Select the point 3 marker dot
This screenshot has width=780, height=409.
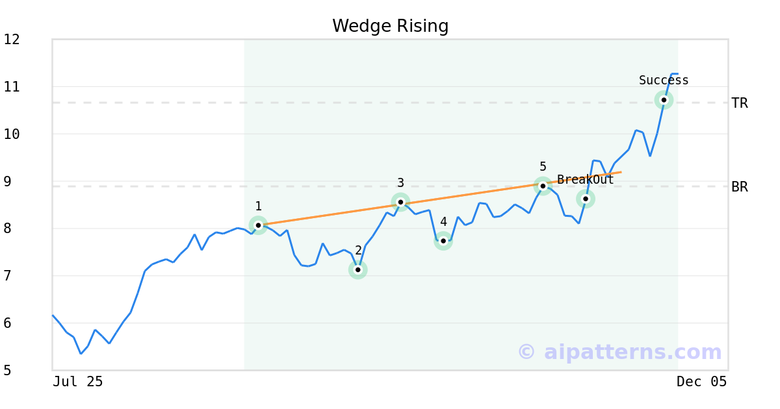[x=400, y=202]
